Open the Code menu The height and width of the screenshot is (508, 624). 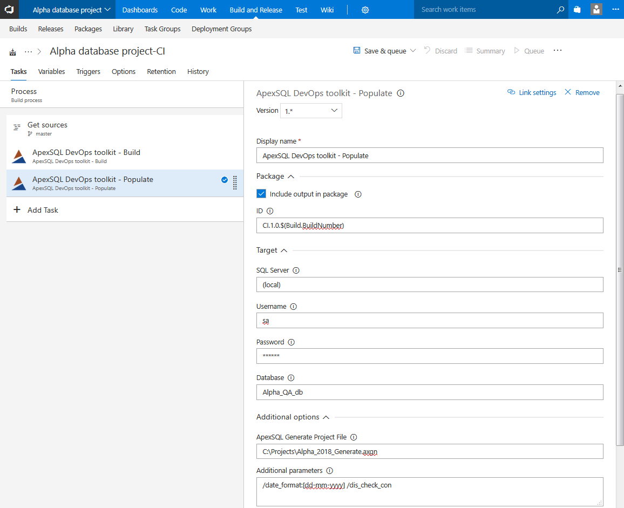[x=179, y=10]
